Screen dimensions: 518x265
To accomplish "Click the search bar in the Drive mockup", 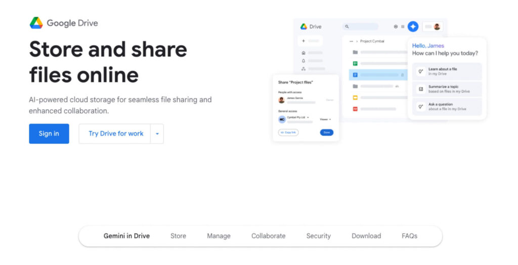I will coord(360,26).
